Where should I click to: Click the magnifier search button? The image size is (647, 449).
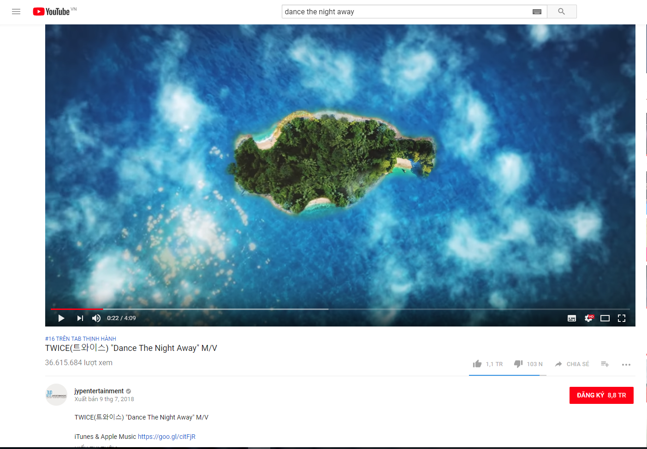point(561,12)
